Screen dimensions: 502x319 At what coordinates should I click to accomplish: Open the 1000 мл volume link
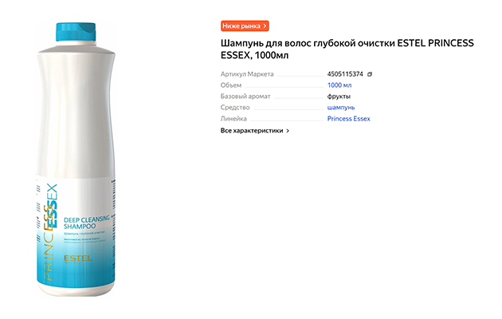coord(339,85)
